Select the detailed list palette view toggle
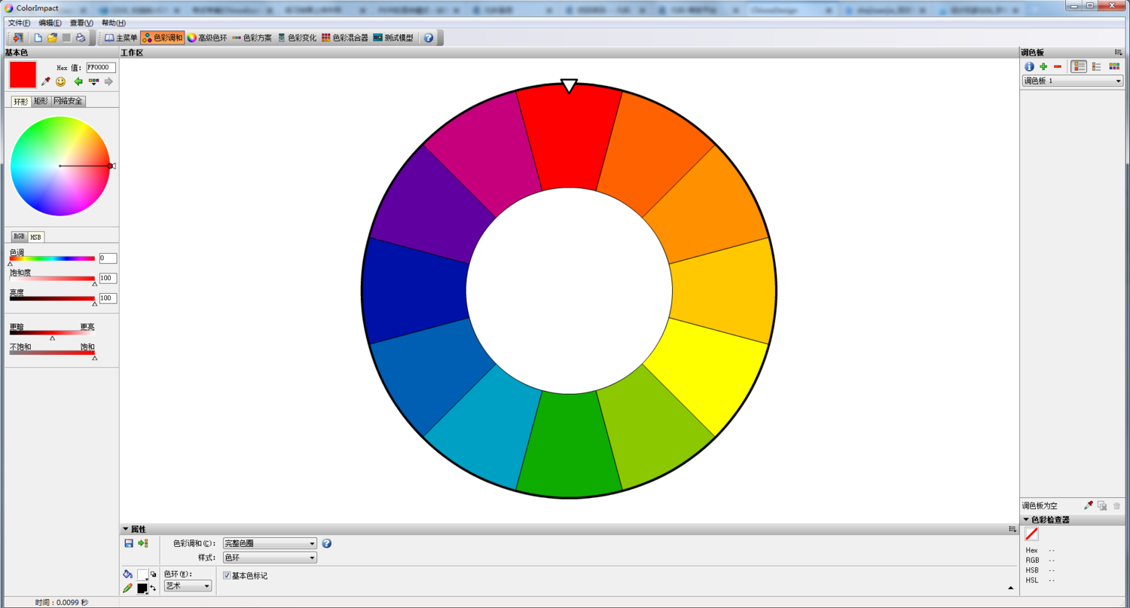1130x608 pixels. click(1079, 66)
